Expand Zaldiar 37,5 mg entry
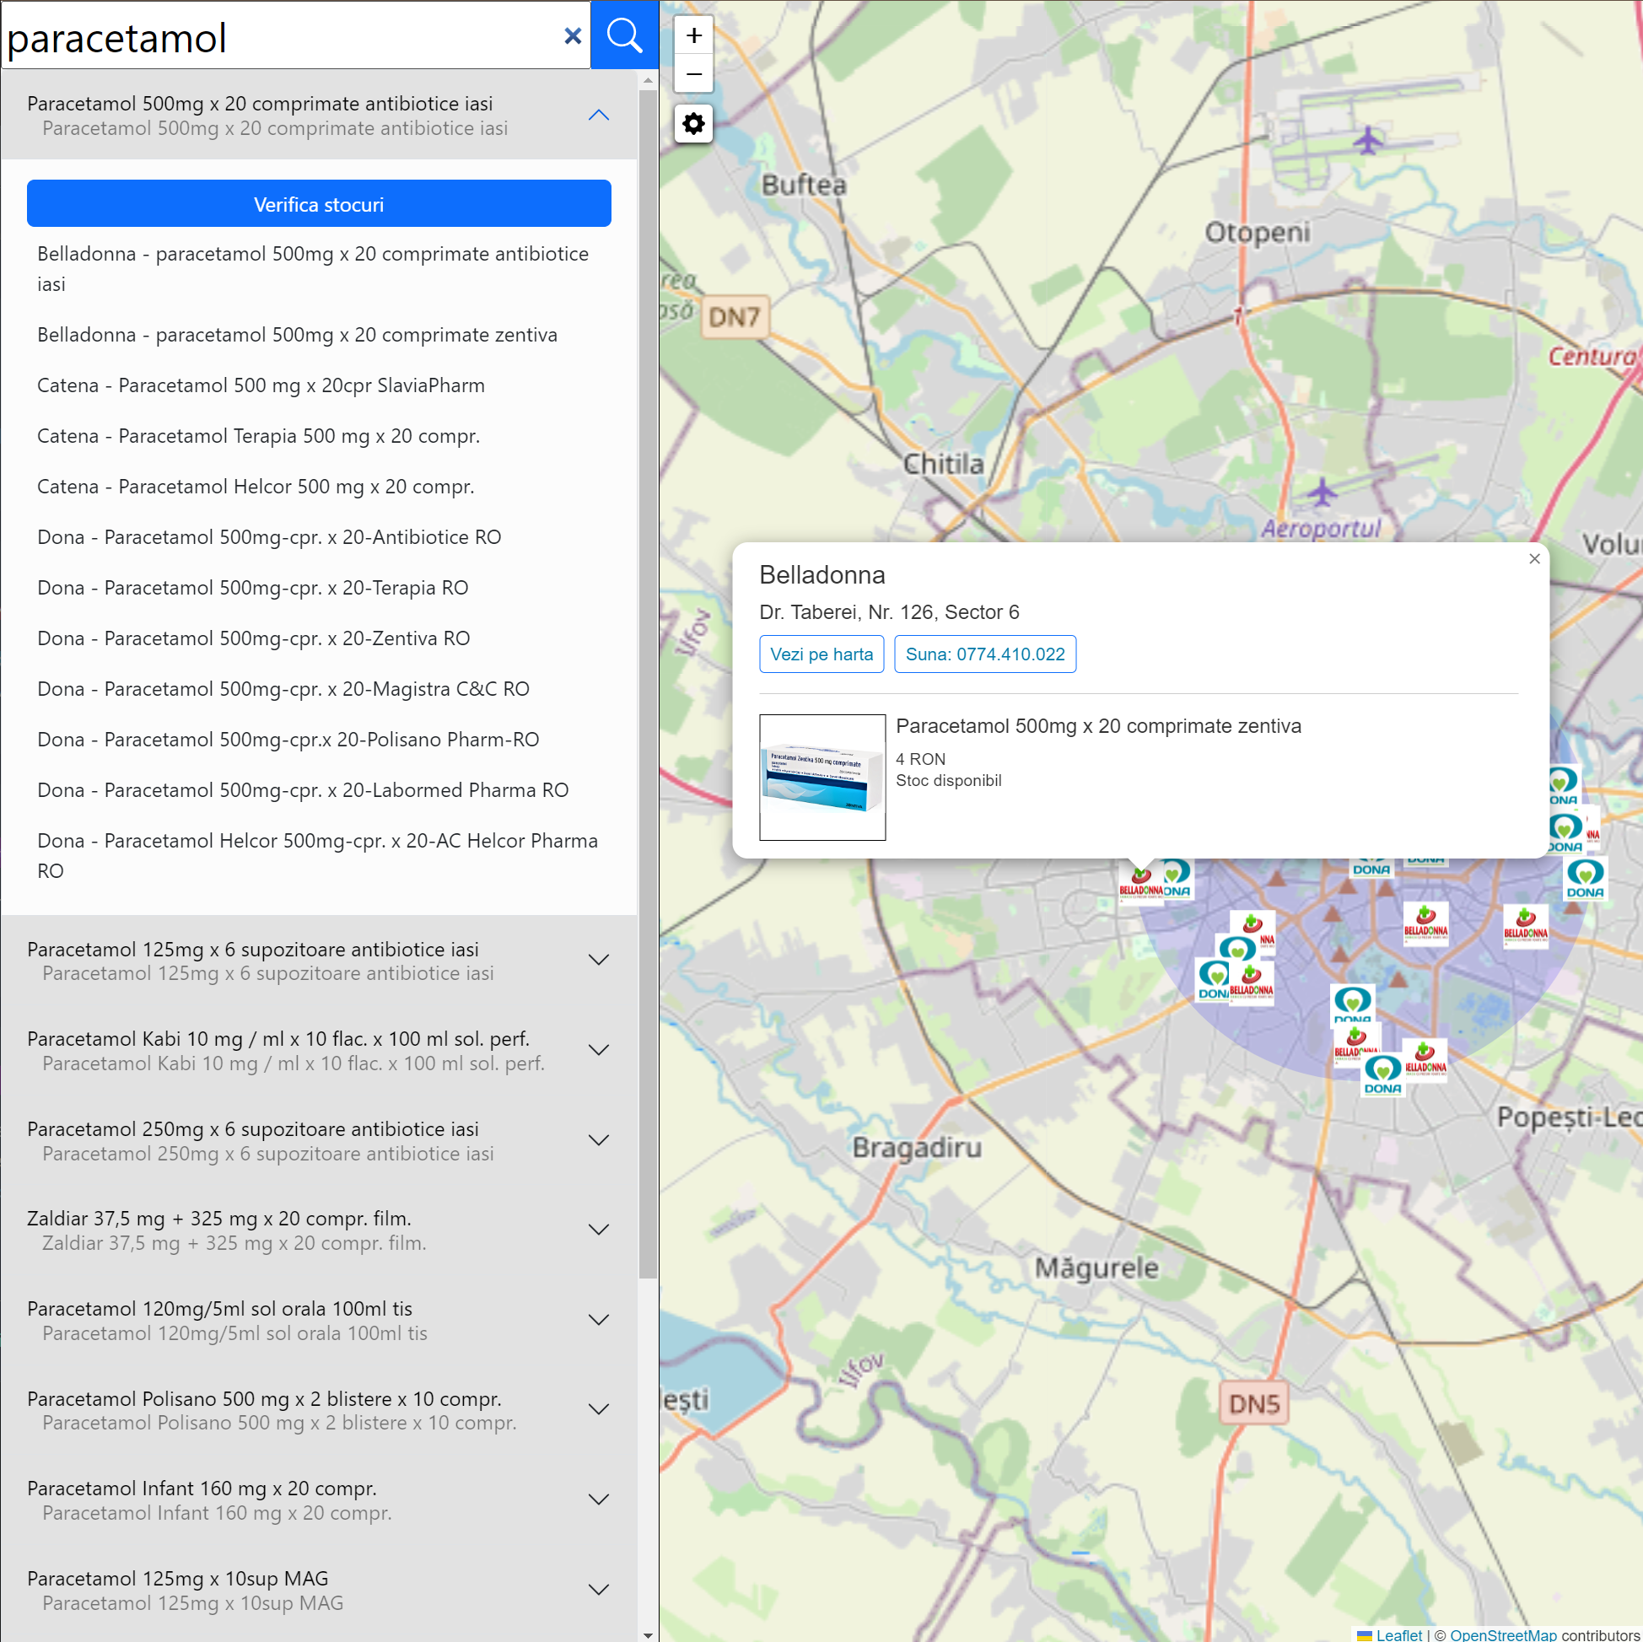The width and height of the screenshot is (1643, 1642). [599, 1230]
